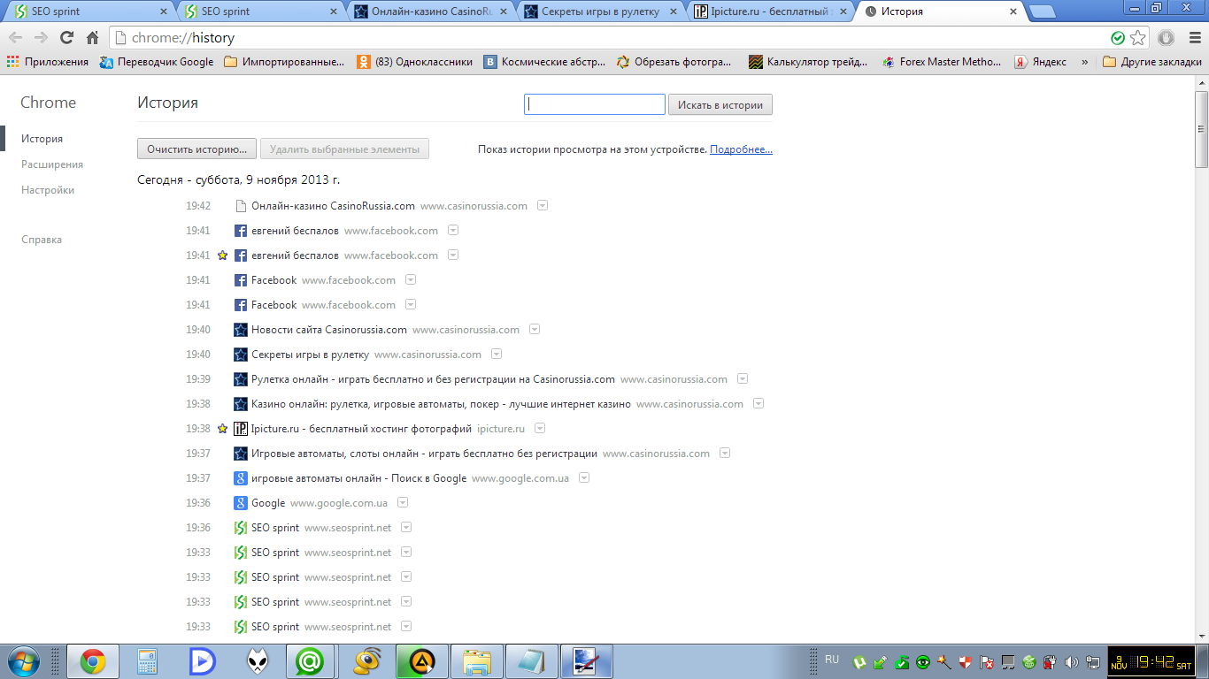Open the Калькулятор трейд... bookmark
Image resolution: width=1209 pixels, height=679 pixels.
[x=808, y=62]
